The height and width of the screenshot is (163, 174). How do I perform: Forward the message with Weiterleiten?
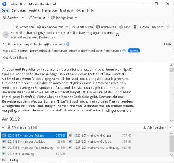tap(82, 27)
